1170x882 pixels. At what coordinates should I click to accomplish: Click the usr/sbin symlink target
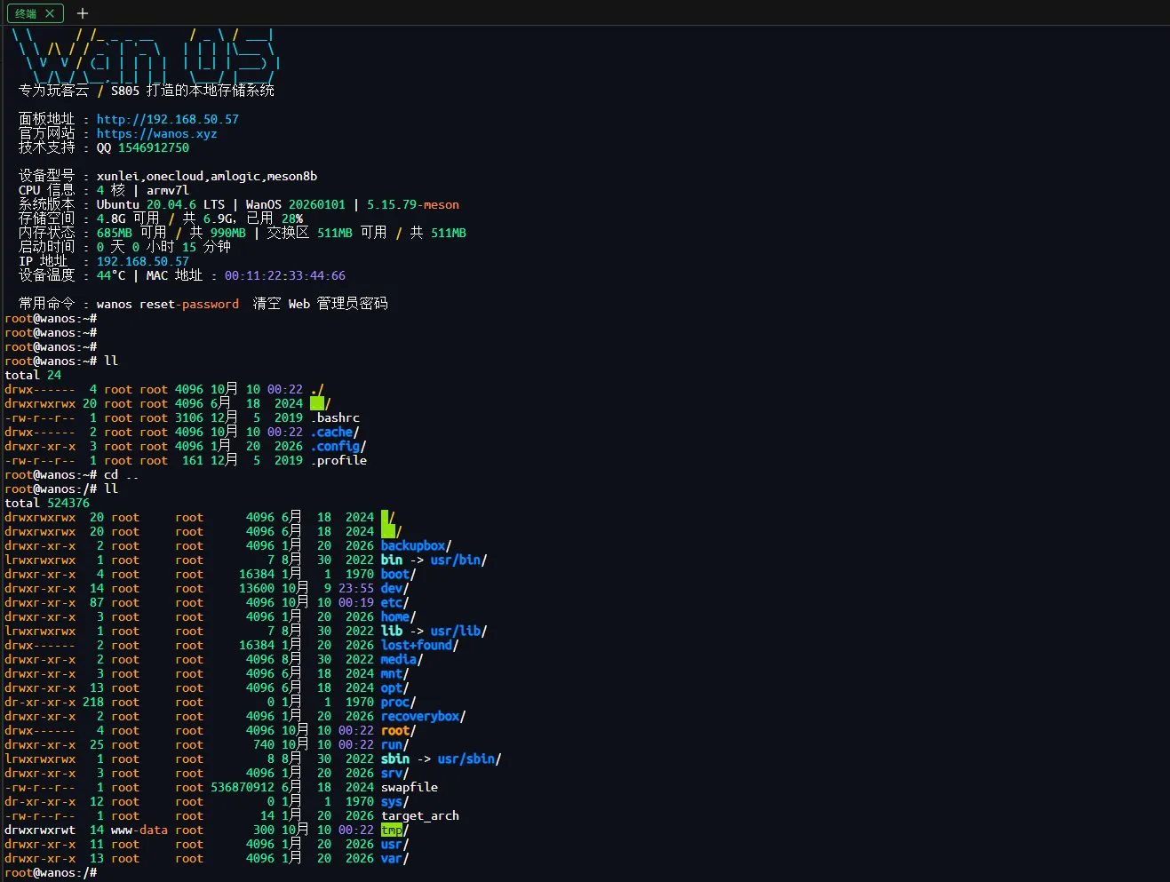466,759
